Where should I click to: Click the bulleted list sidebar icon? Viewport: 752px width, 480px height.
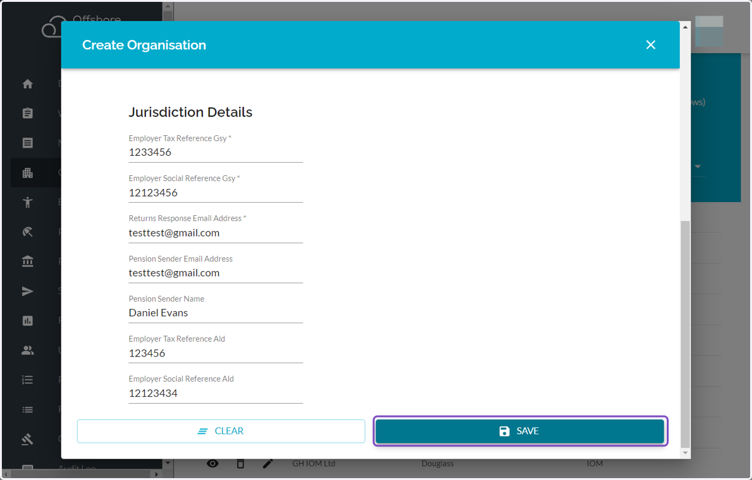pos(28,410)
